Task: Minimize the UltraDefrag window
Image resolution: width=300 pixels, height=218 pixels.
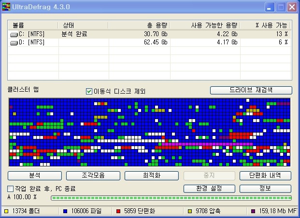Action: [270, 7]
